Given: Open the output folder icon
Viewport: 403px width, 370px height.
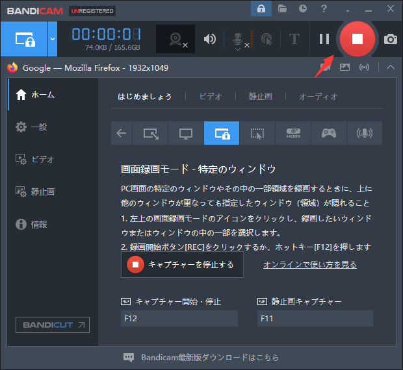Looking at the screenshot, I should click(282, 8).
